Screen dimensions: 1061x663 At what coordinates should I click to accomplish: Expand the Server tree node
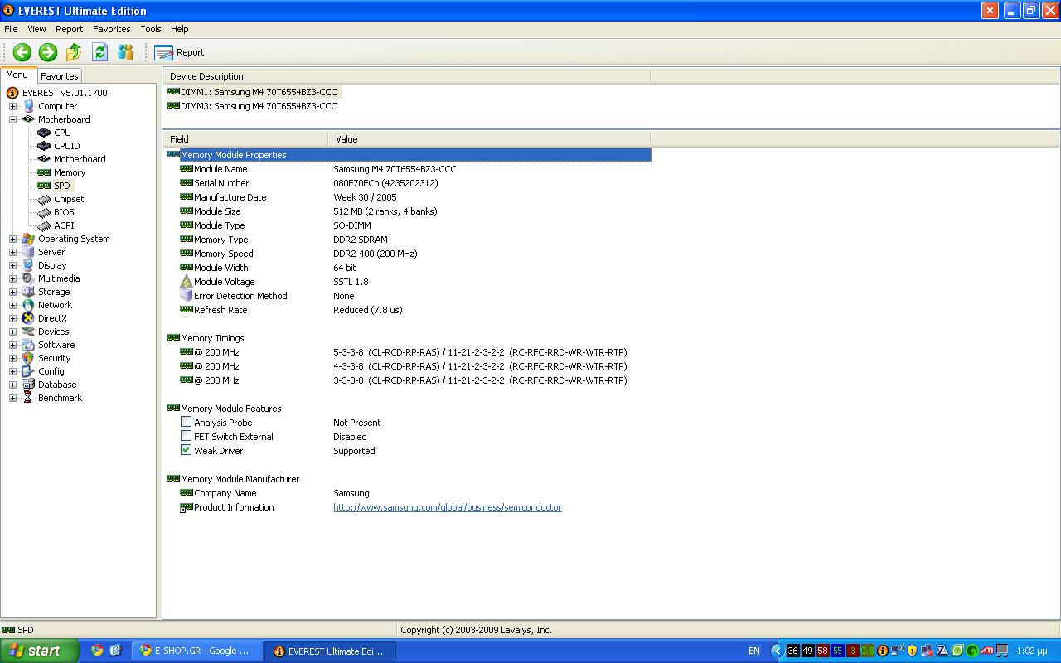(x=12, y=252)
